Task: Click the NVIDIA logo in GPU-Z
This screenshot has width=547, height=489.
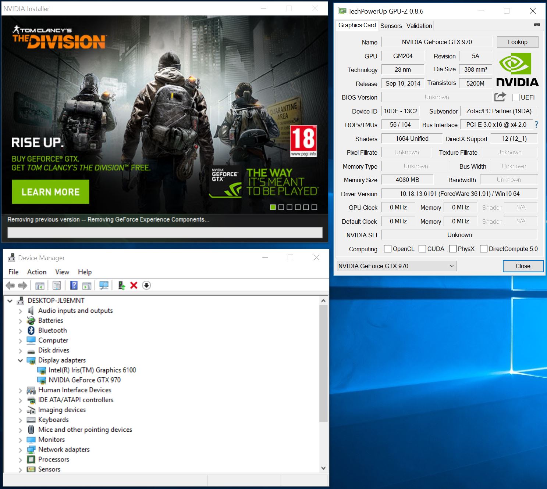Action: pos(517,70)
